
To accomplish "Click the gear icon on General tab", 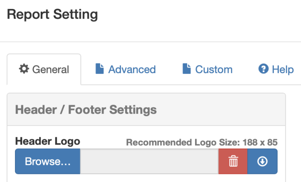I will pos(24,69).
